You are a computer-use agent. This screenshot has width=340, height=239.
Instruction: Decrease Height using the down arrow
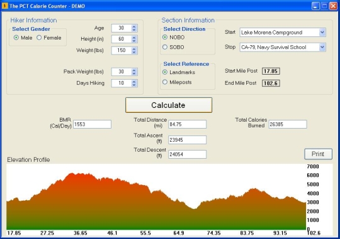coord(134,41)
